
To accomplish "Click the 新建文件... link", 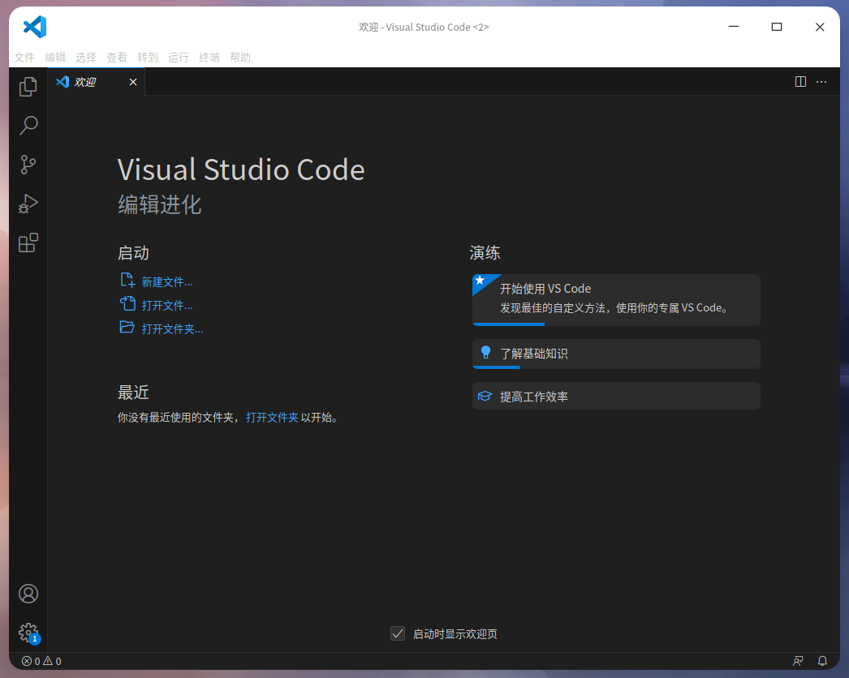I will pyautogui.click(x=166, y=282).
